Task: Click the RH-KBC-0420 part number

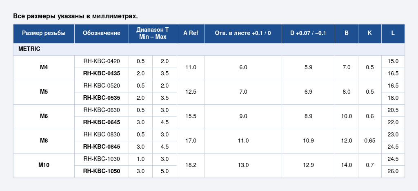Action: (x=102, y=61)
